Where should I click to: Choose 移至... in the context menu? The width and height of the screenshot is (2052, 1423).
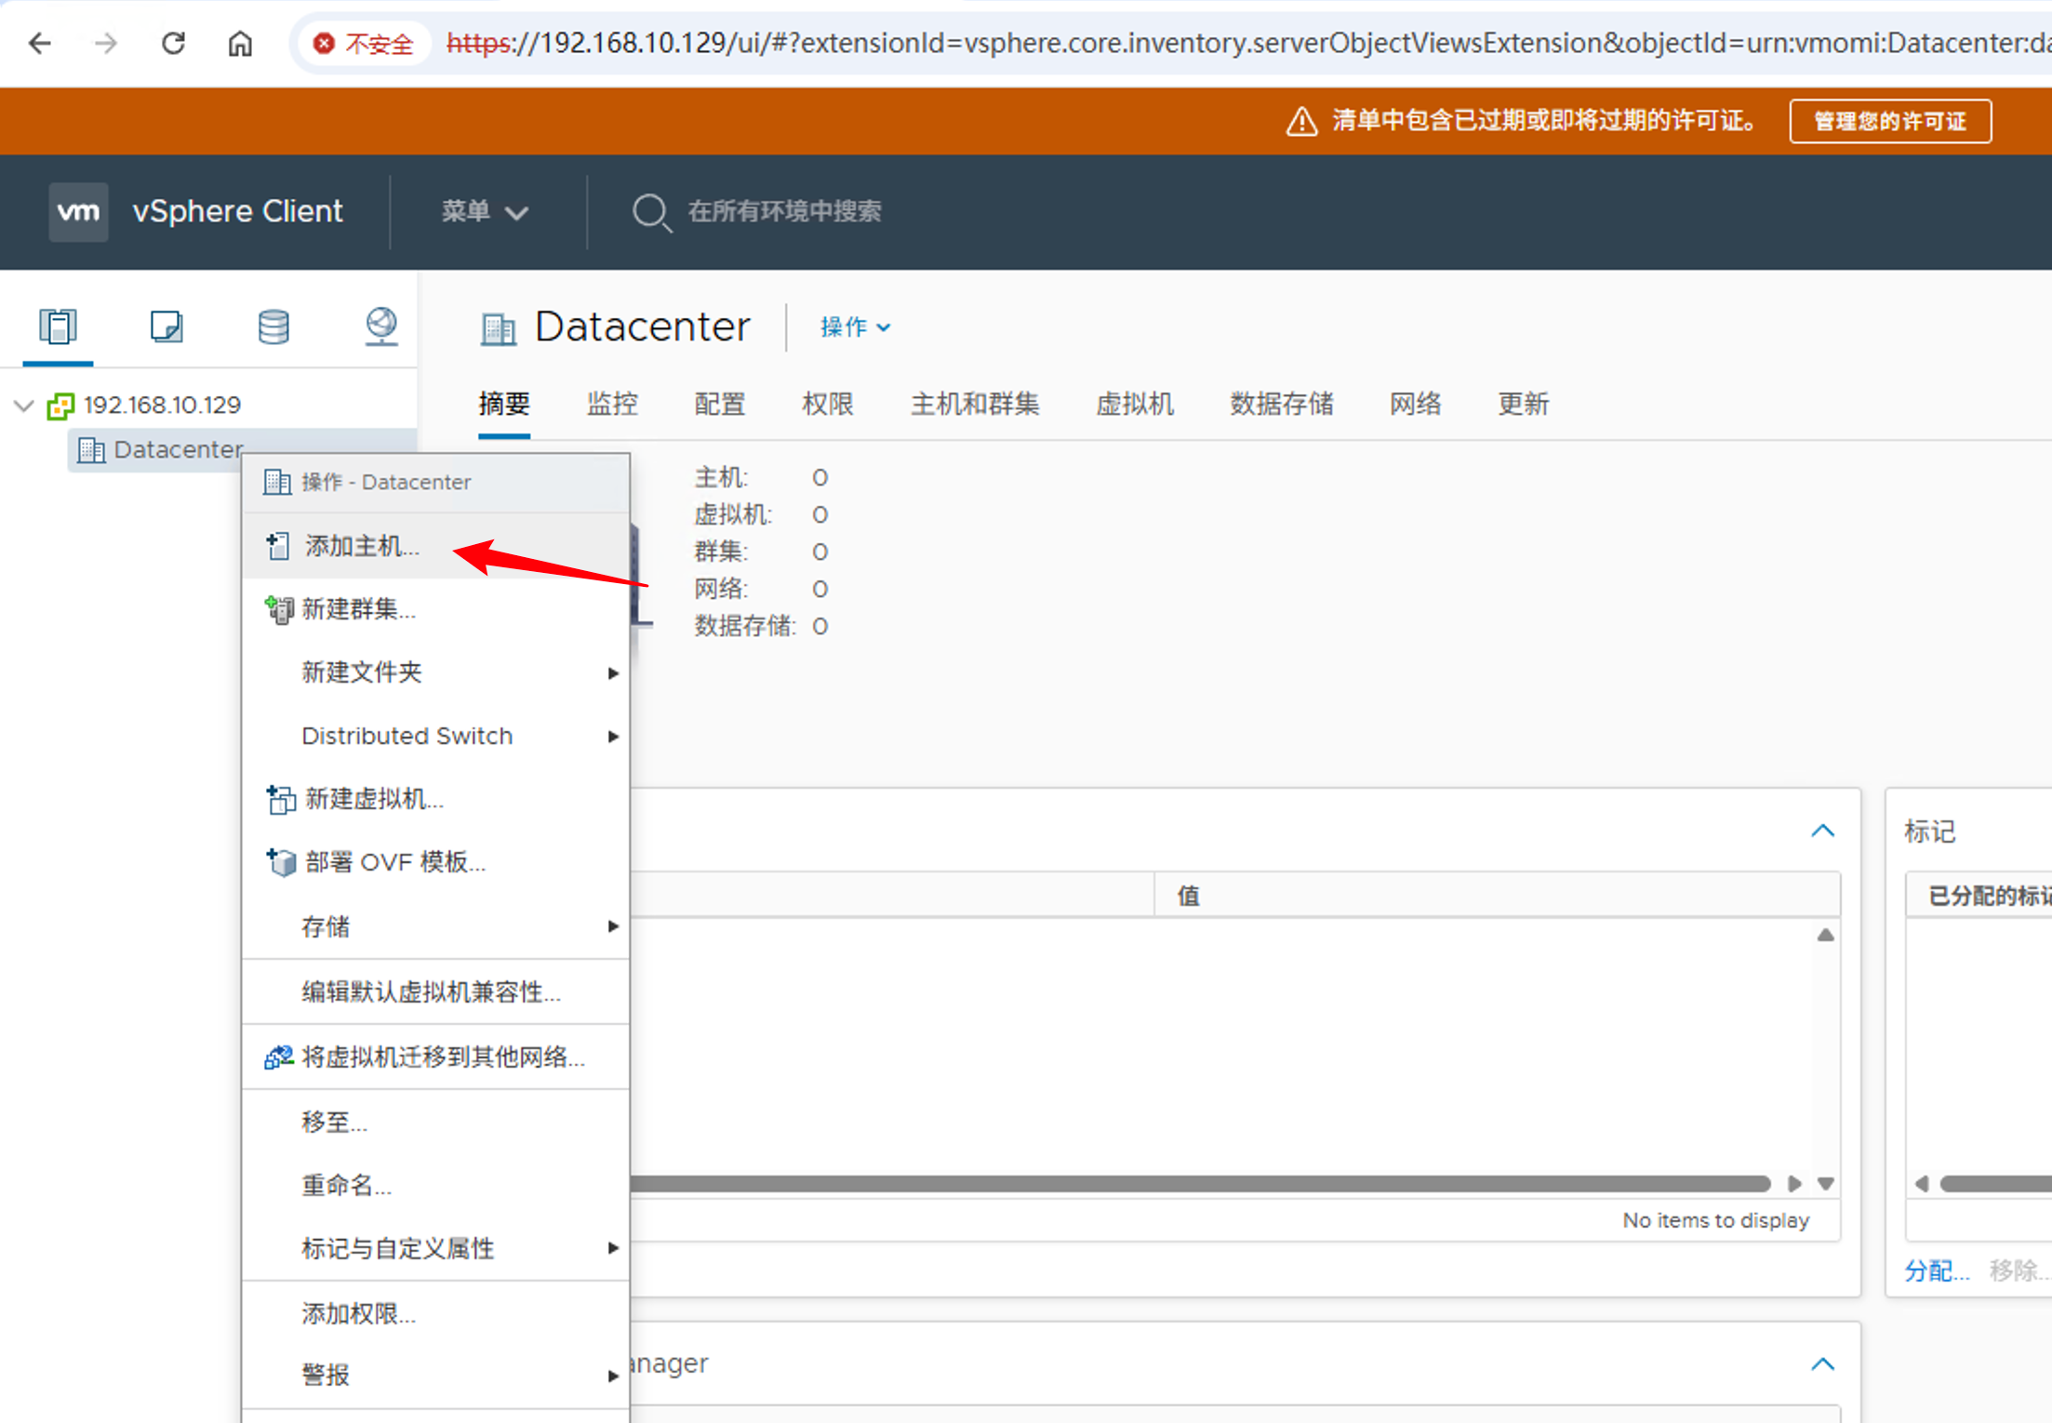point(435,1123)
